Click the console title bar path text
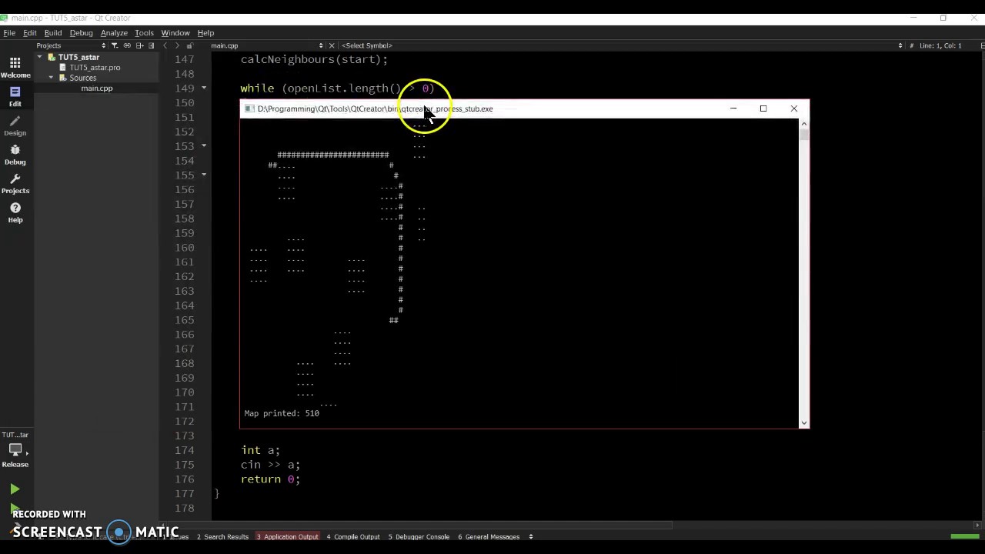 pos(375,108)
